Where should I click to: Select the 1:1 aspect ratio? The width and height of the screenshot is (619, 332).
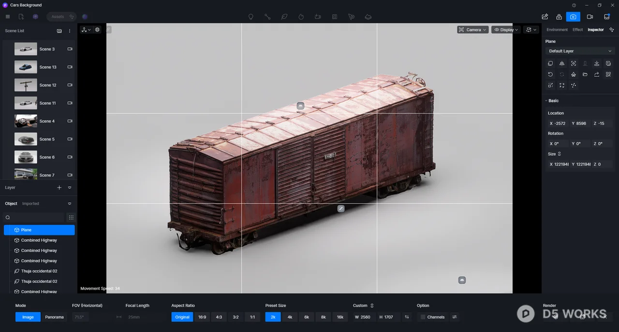[252, 317]
